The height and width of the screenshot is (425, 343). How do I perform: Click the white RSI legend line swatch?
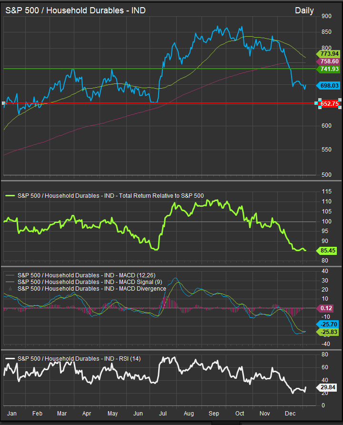pyautogui.click(x=10, y=359)
